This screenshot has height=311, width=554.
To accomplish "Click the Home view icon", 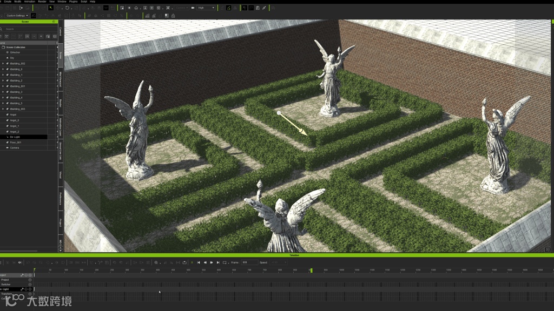I will (x=136, y=8).
